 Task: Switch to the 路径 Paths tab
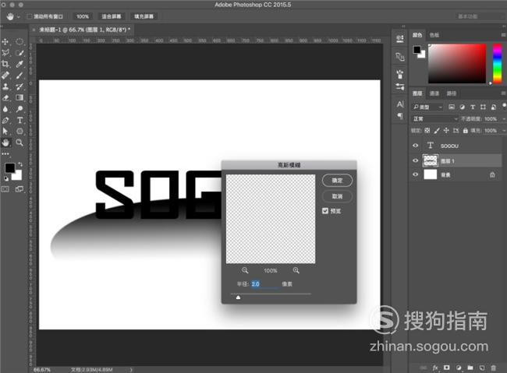click(451, 93)
